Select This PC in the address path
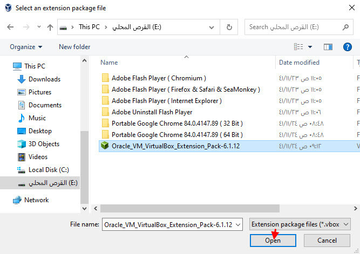This screenshot has width=360, height=254. click(x=89, y=27)
